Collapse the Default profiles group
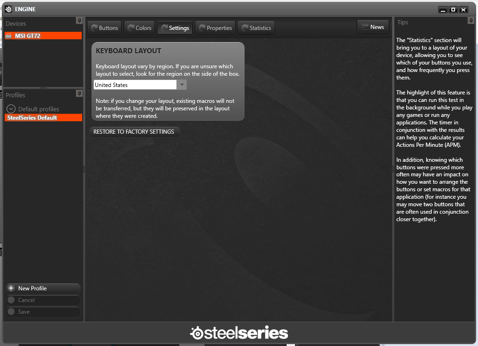 pos(11,109)
